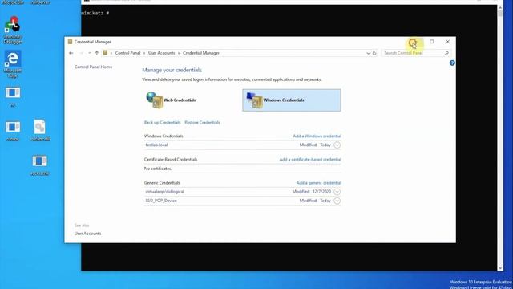Screen dimensions: 513x289
Task: Expand the SSO_POP_Device credential entry
Action: point(337,201)
